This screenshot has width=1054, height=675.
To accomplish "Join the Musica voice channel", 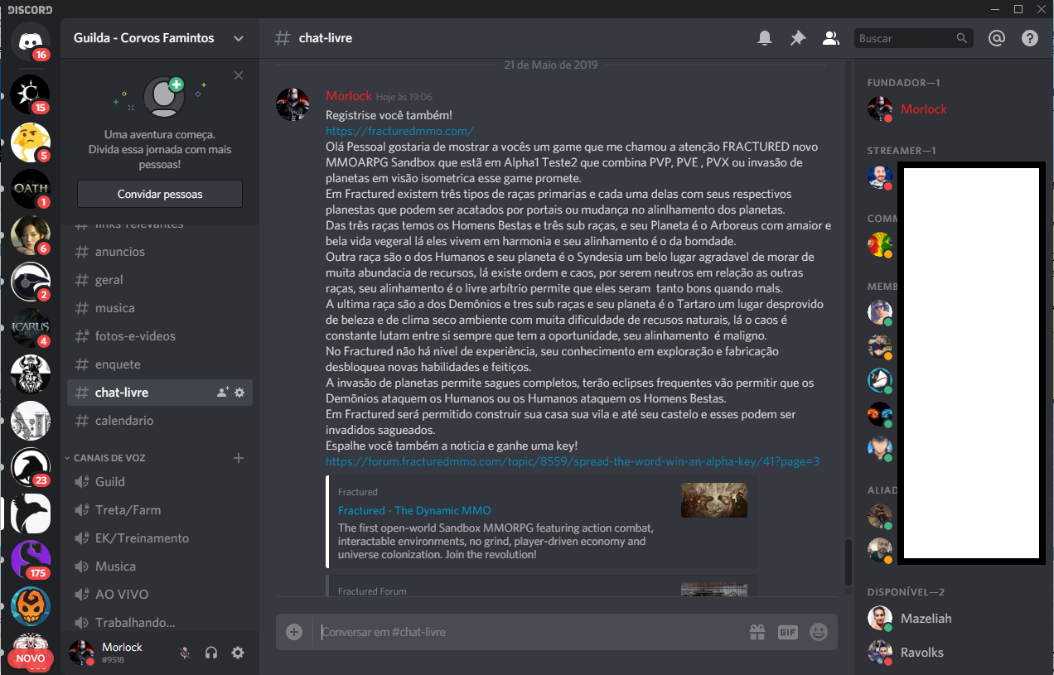I will click(x=160, y=567).
